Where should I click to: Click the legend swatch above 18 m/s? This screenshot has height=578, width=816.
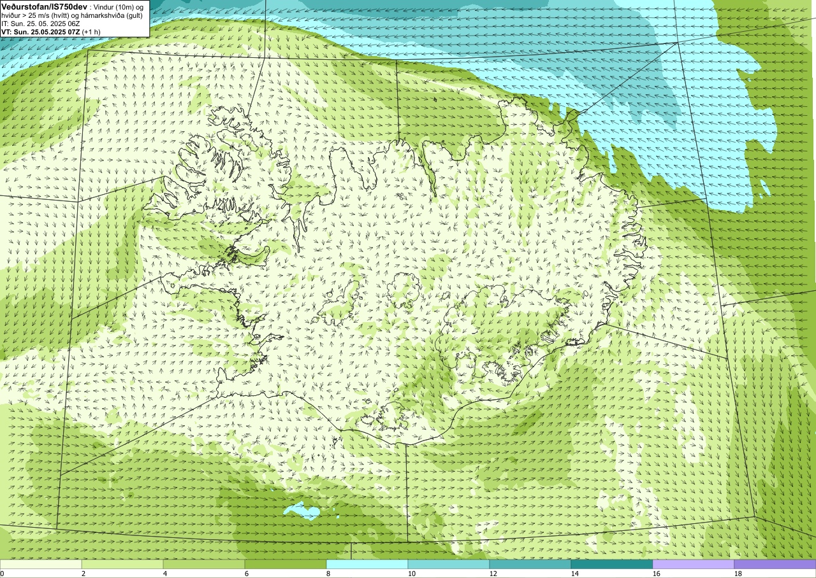(x=775, y=565)
